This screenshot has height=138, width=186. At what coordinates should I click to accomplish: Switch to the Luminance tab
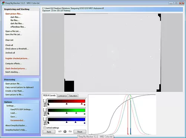point(62,96)
